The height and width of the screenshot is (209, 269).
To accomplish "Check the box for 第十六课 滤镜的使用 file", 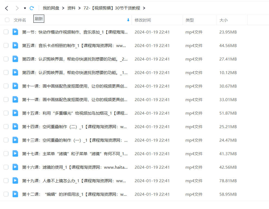I will pos(6,167).
